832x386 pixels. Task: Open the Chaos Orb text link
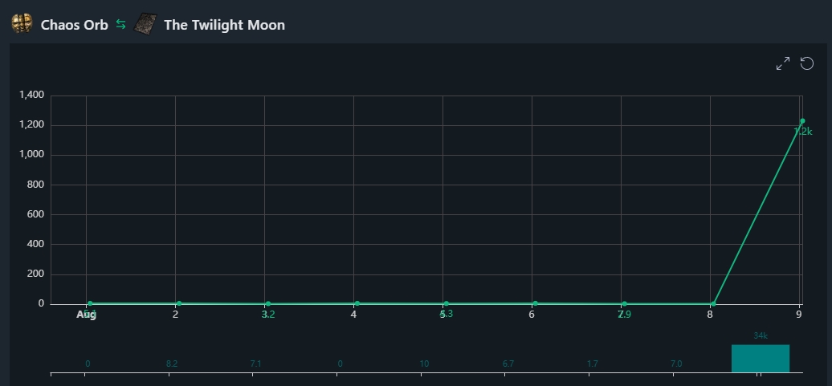pyautogui.click(x=74, y=25)
